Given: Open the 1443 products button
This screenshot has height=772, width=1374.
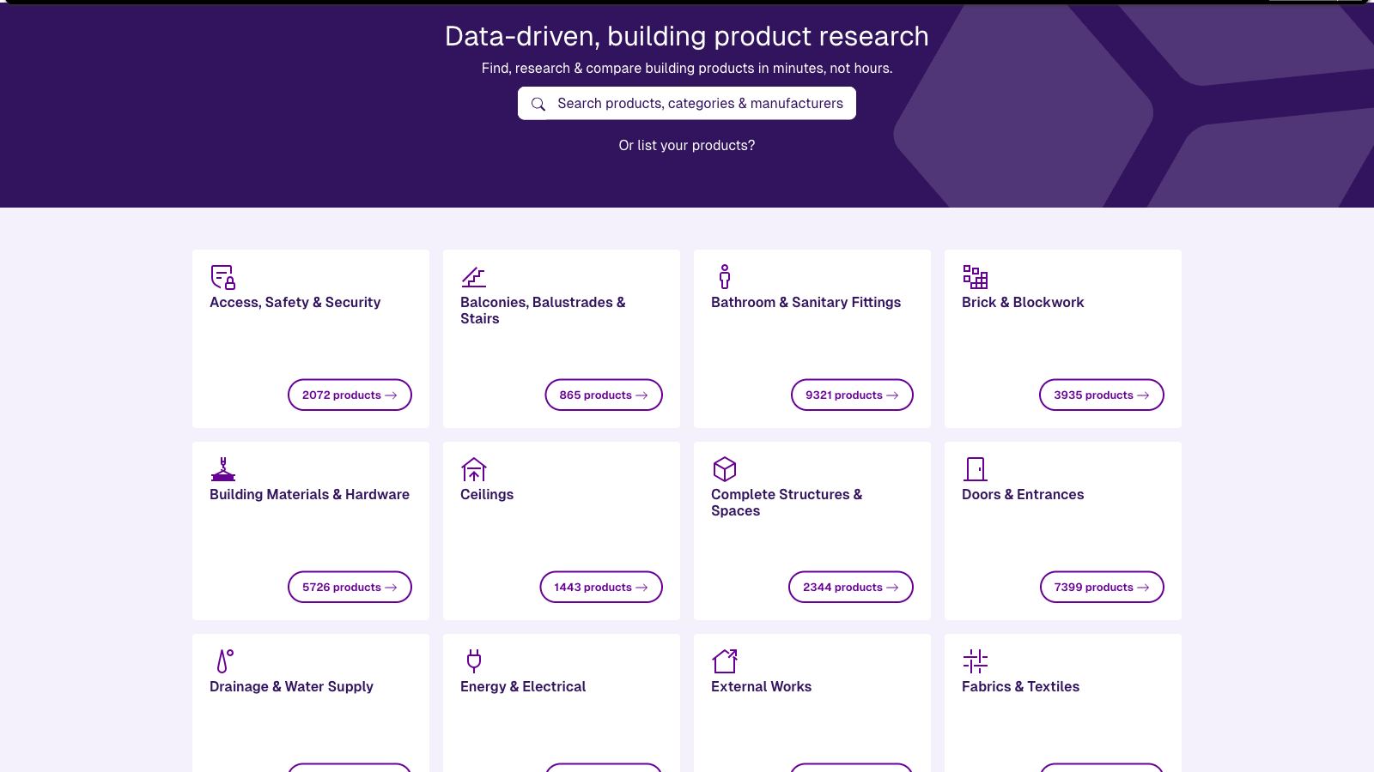Looking at the screenshot, I should (601, 587).
